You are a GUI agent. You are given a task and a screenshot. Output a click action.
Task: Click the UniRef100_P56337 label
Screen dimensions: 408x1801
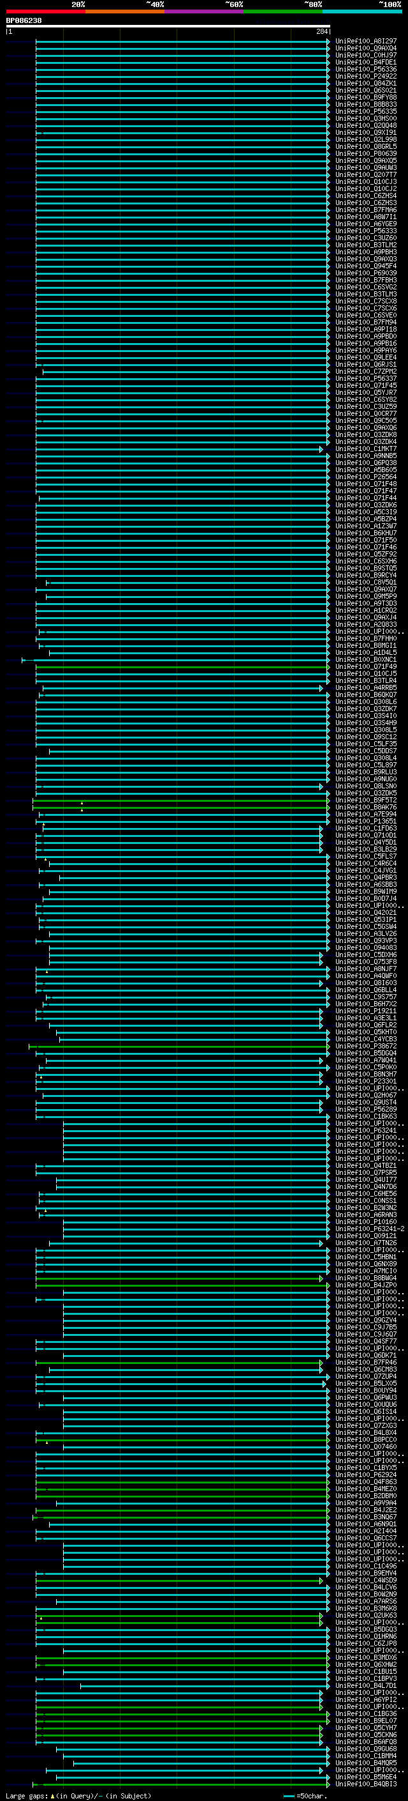(x=365, y=378)
